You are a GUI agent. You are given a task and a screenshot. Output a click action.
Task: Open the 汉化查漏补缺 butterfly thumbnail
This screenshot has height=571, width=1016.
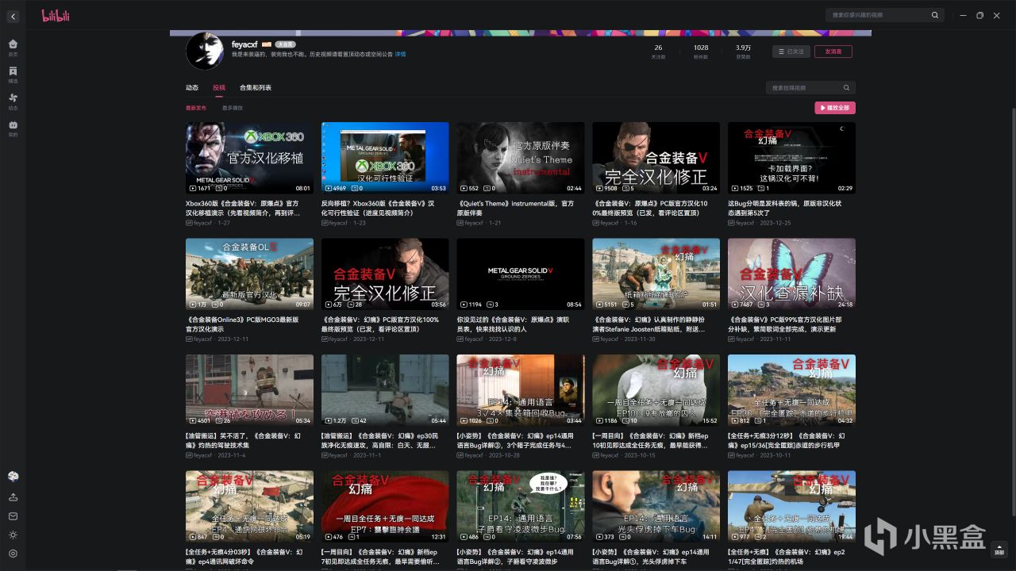791,274
